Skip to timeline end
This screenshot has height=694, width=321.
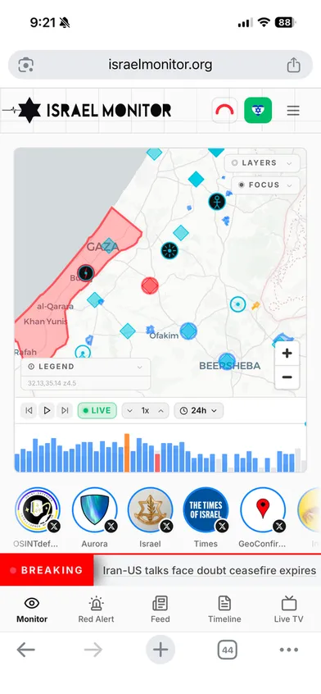[x=65, y=411]
